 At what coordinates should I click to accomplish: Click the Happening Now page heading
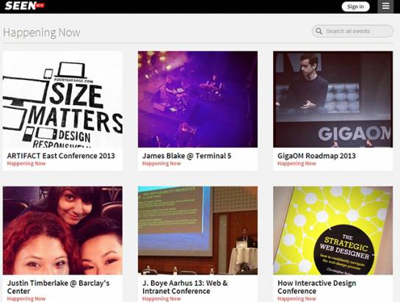(x=42, y=33)
